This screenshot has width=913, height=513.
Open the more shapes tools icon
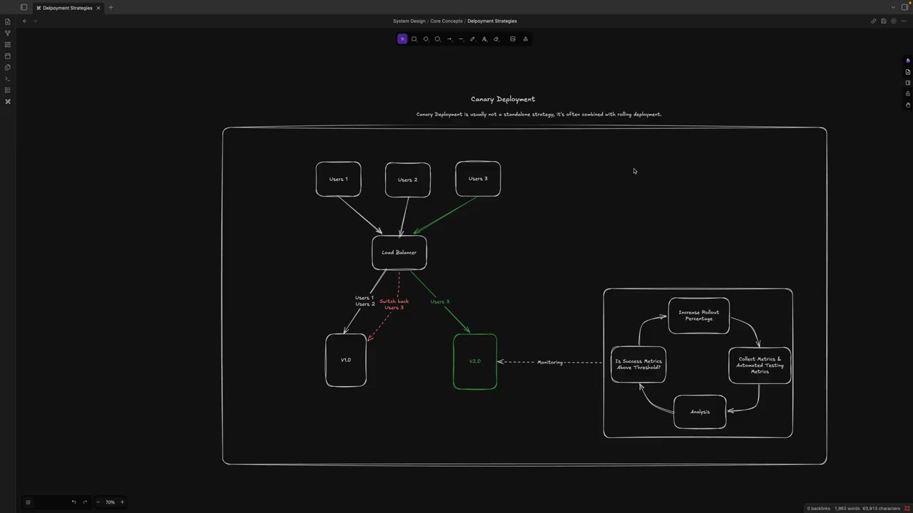pos(526,39)
